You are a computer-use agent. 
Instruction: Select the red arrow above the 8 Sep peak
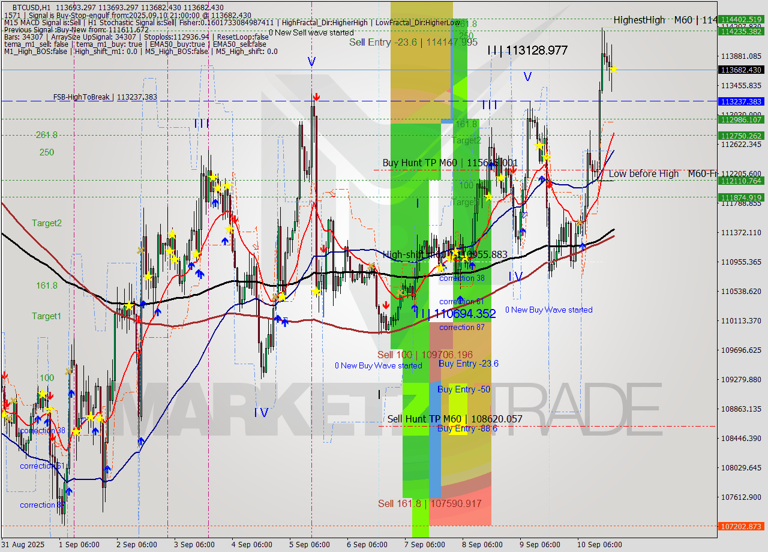coord(513,170)
